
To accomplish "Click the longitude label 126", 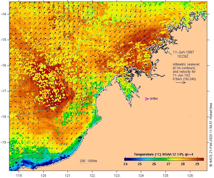I will (x=190, y=176).
